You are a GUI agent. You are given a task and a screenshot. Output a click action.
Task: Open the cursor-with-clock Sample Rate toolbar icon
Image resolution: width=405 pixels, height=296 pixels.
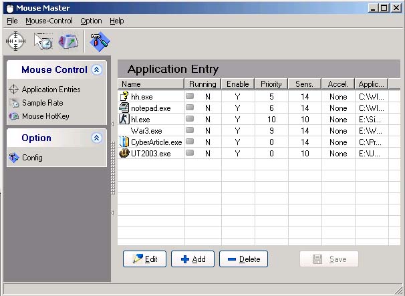tap(43, 41)
